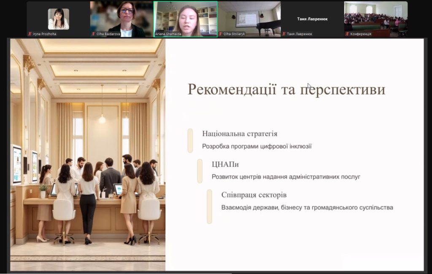Click the "Співпраця секторів" heading
This screenshot has width=432, height=274.
coord(254,195)
